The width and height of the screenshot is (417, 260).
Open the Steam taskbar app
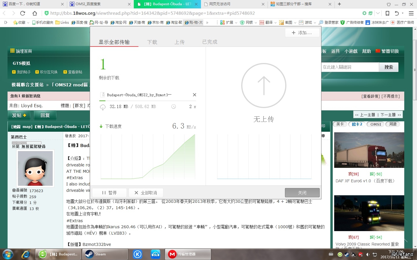(x=105, y=254)
